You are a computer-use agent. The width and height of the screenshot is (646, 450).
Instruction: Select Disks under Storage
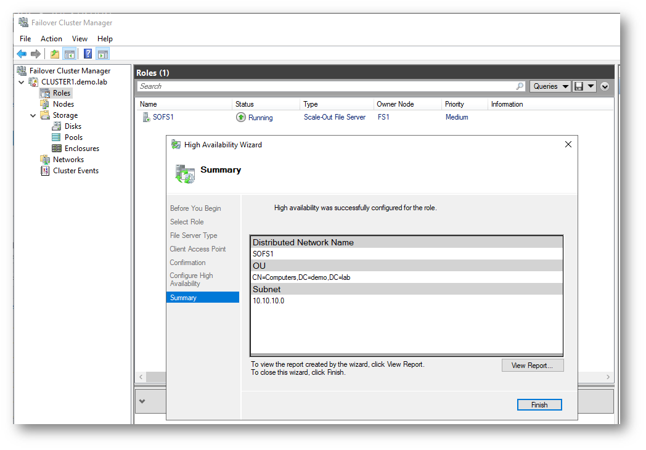point(73,126)
